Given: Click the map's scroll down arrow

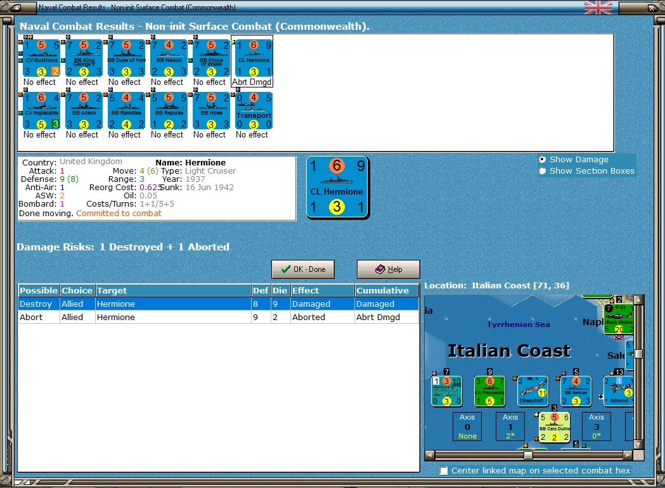Looking at the screenshot, I should (638, 445).
